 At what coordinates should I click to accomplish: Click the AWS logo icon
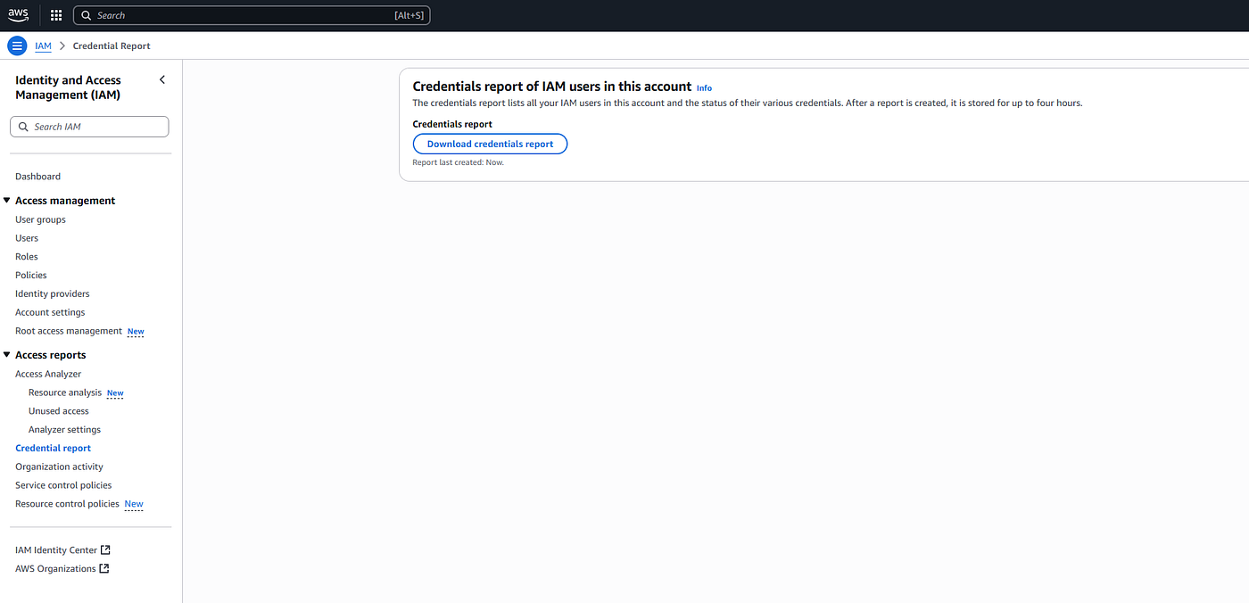click(x=19, y=15)
